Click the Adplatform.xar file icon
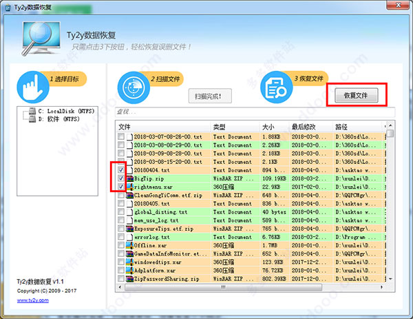The width and height of the screenshot is (413, 319). pyautogui.click(x=130, y=271)
